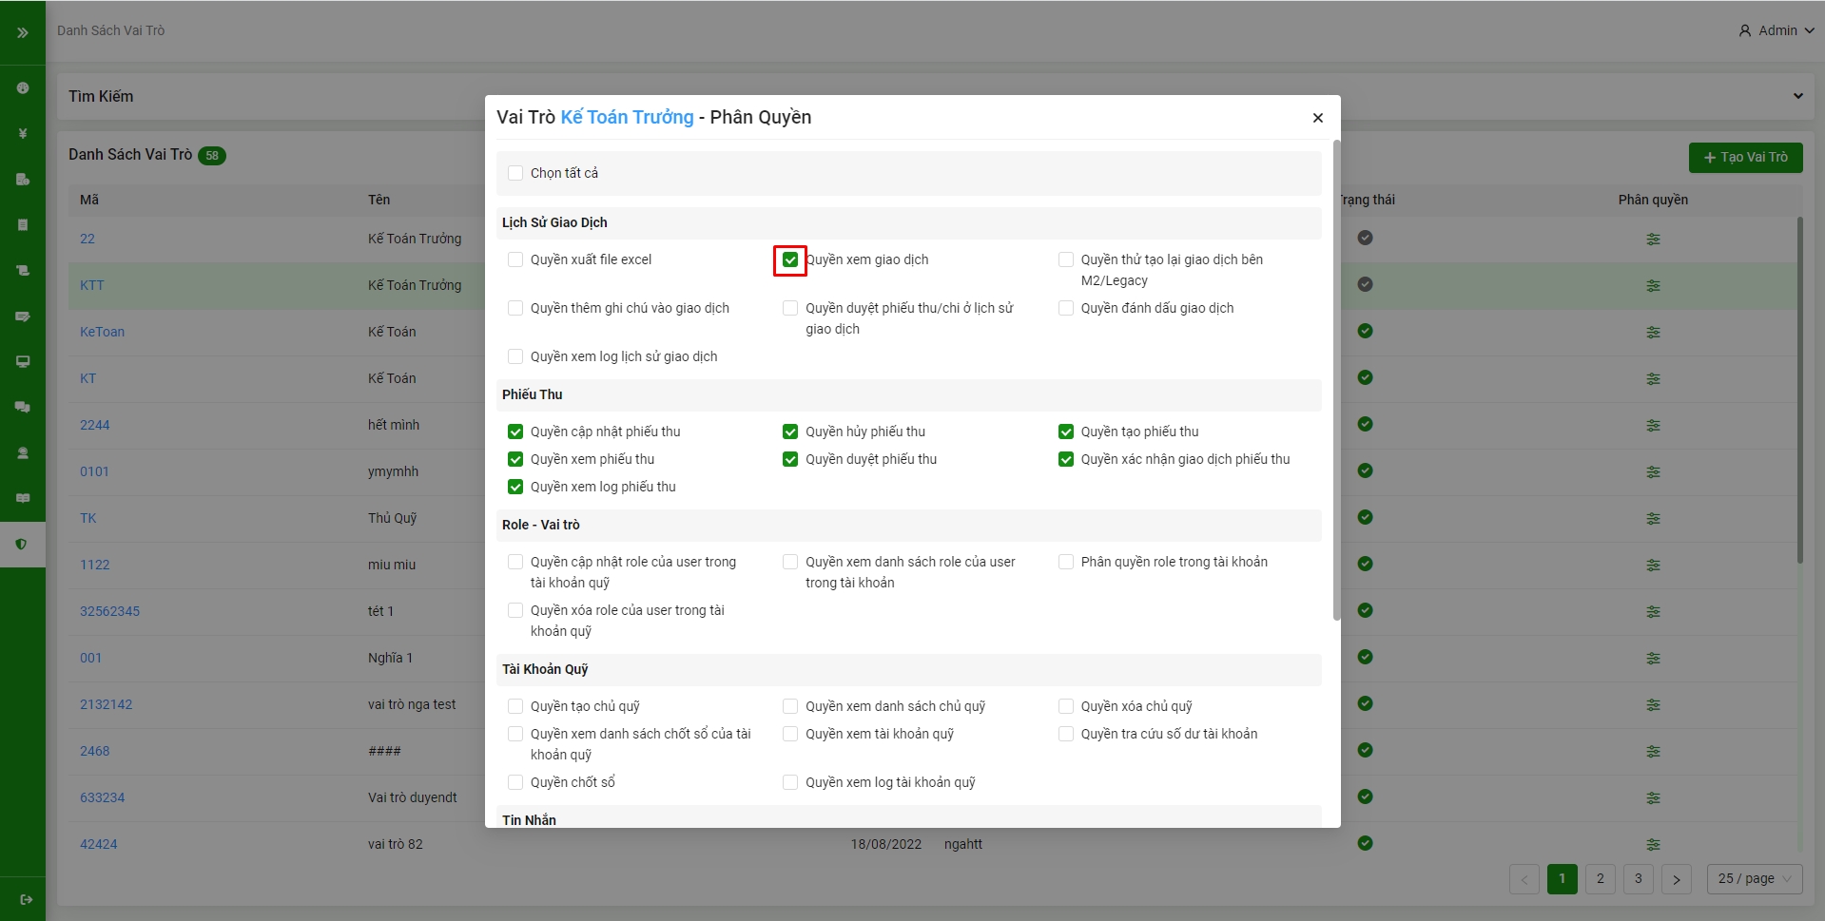1825x921 pixels.
Task: Go to page 2 of roles list
Action: coord(1600,879)
